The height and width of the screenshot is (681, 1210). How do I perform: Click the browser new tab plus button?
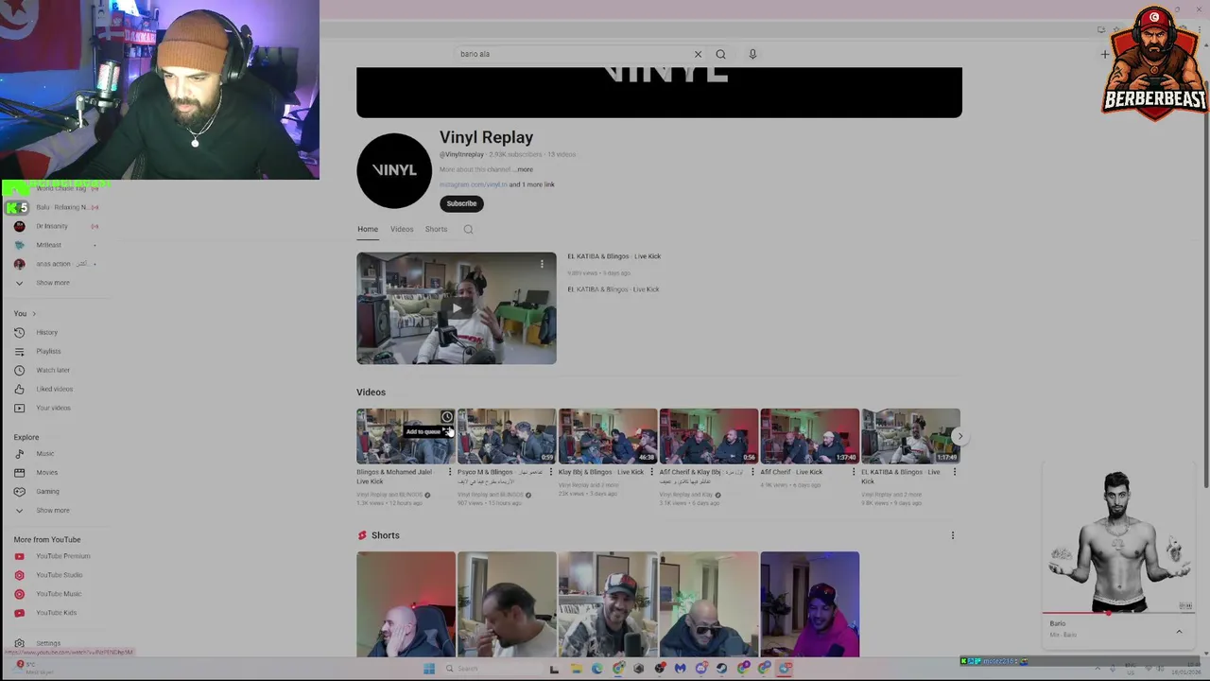coord(1105,54)
